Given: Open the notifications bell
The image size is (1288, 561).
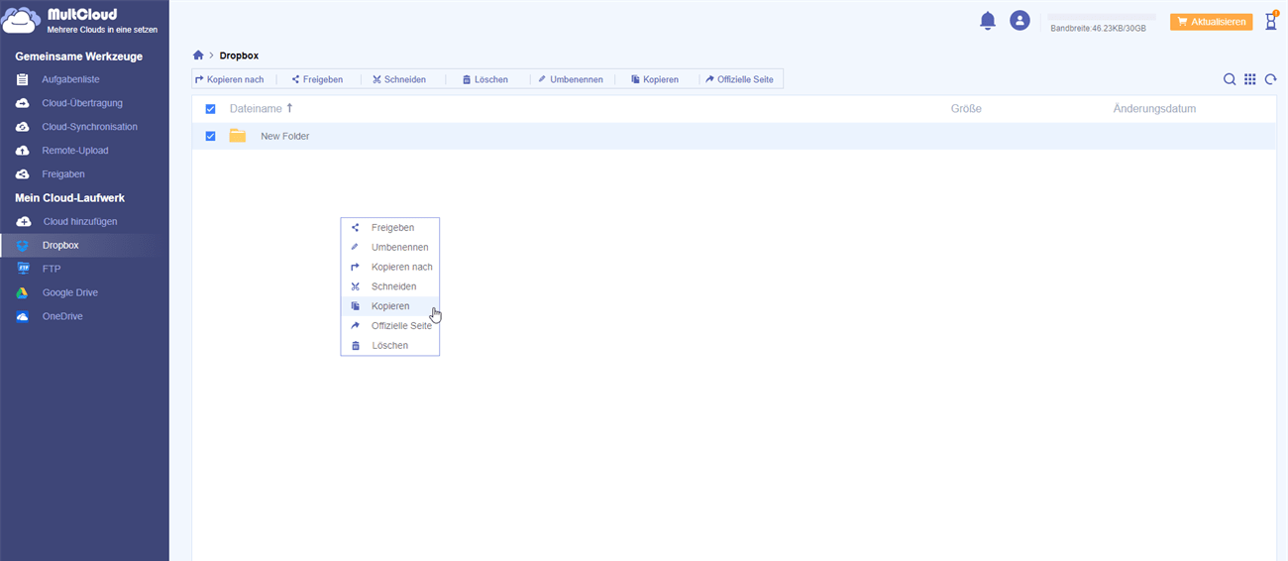Looking at the screenshot, I should tap(988, 21).
